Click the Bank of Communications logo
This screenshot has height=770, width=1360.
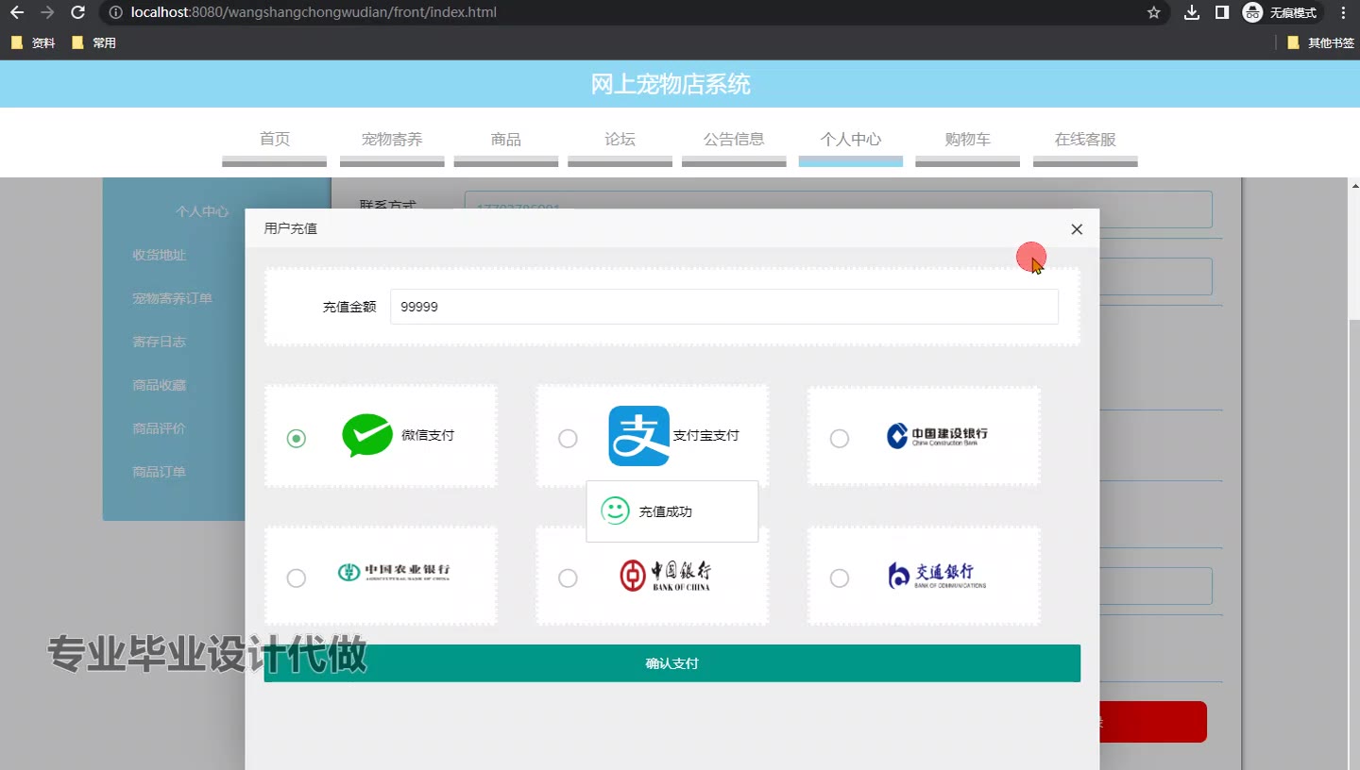pyautogui.click(x=937, y=575)
